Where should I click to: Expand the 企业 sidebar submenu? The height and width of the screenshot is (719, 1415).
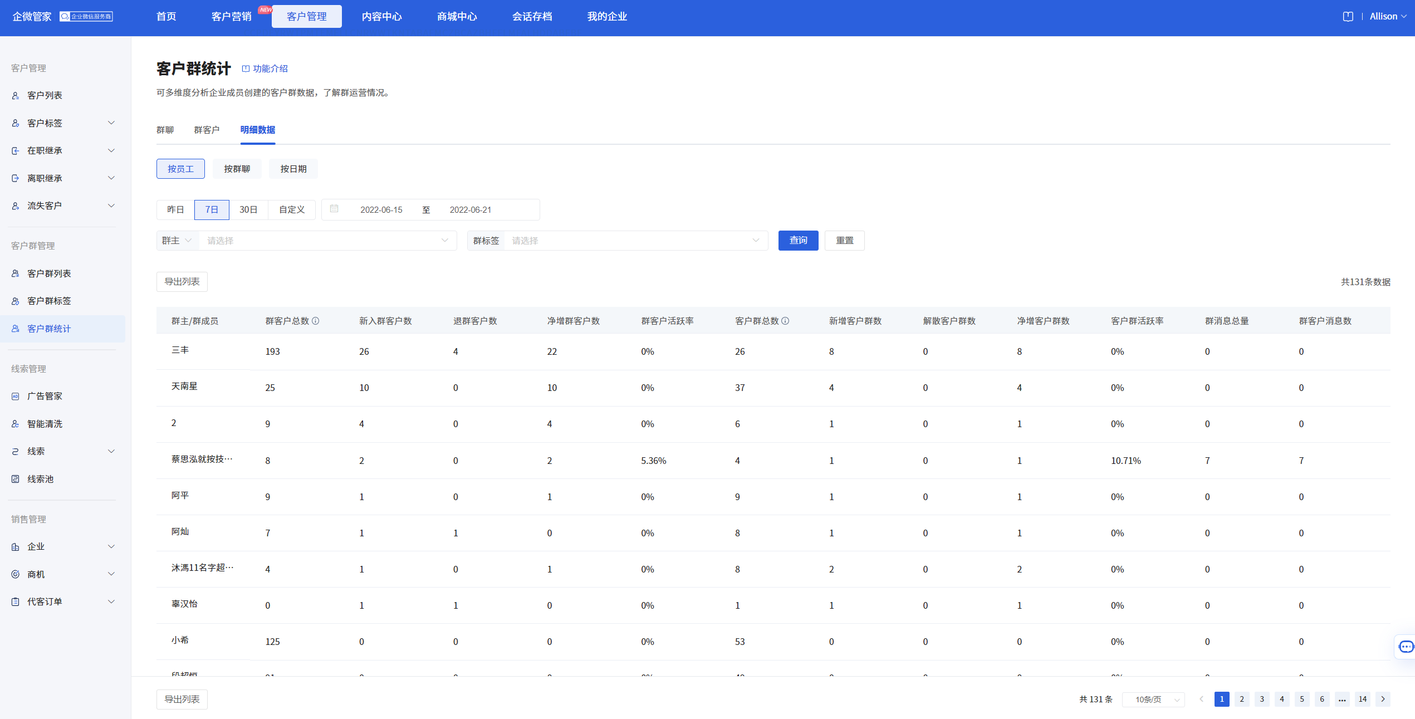(x=111, y=547)
